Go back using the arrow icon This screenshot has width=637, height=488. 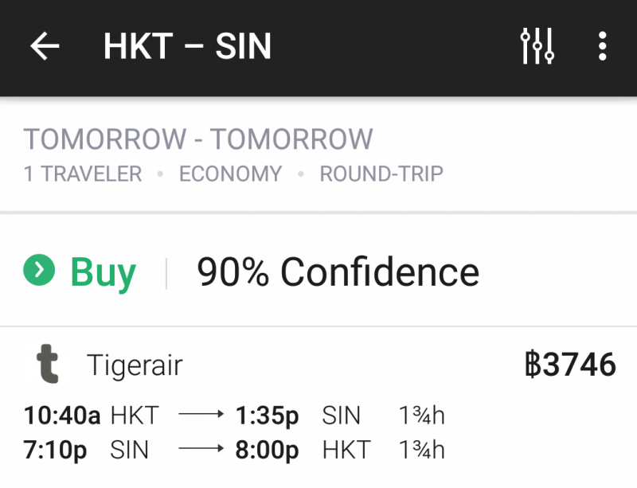coord(45,46)
